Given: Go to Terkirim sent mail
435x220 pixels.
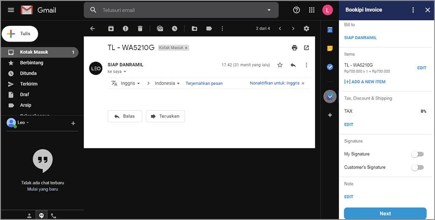Looking at the screenshot, I should coord(28,84).
